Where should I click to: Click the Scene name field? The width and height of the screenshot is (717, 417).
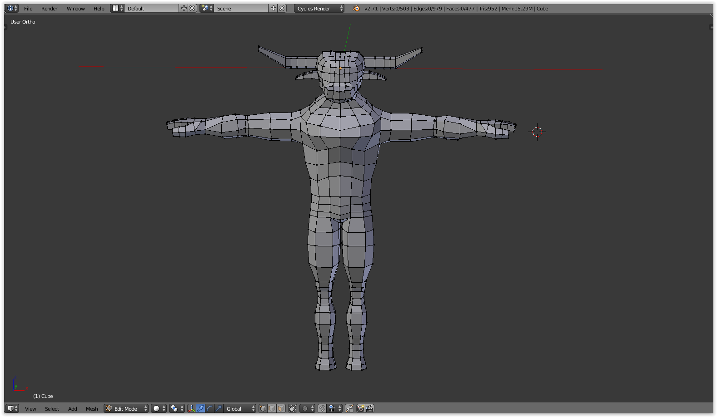241,8
